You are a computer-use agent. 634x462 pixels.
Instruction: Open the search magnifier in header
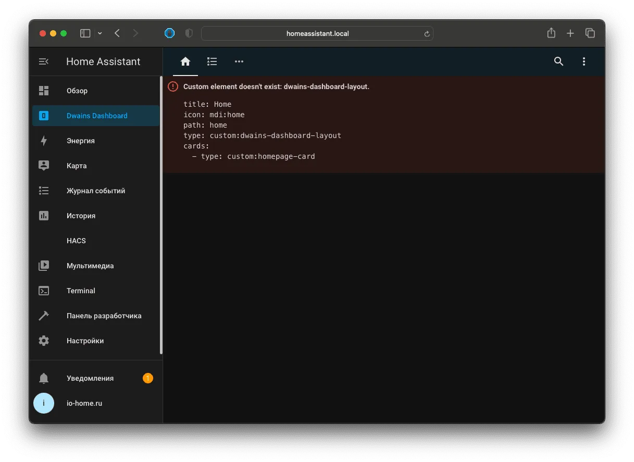click(558, 61)
